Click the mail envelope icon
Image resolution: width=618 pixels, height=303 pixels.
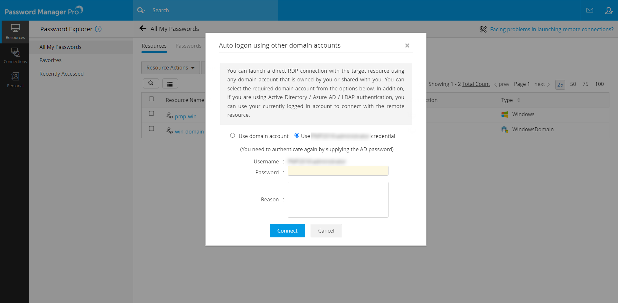click(590, 10)
